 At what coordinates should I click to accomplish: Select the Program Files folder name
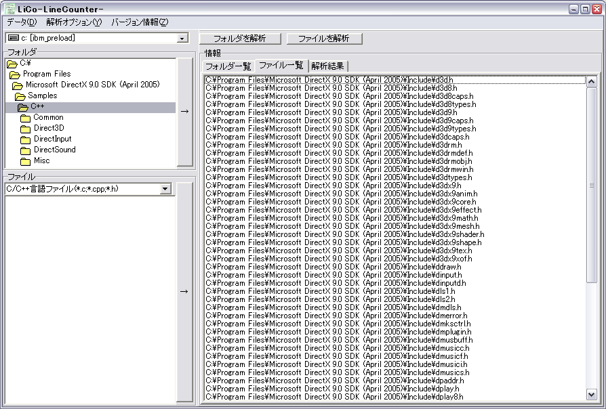[47, 74]
